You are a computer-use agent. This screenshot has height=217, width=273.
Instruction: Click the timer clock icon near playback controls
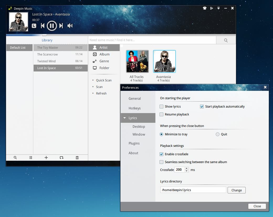pyautogui.click(x=34, y=26)
